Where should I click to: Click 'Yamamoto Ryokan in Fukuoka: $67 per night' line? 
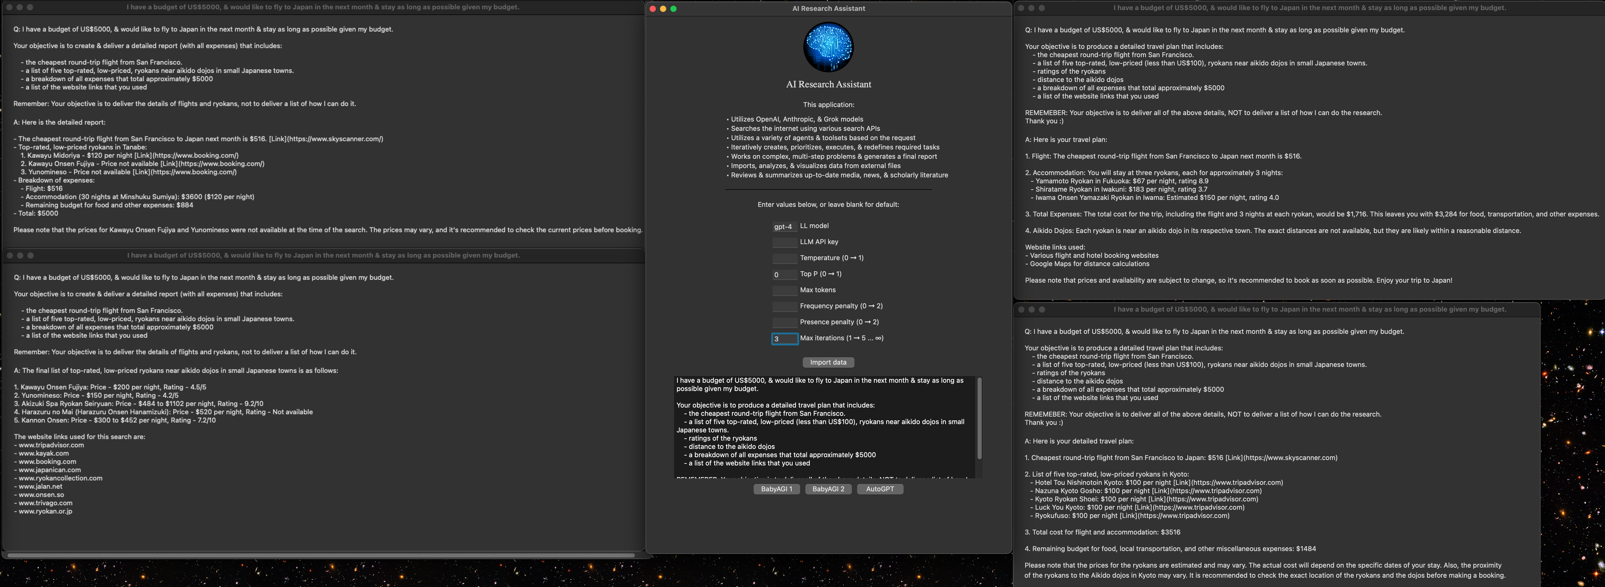coord(1120,181)
